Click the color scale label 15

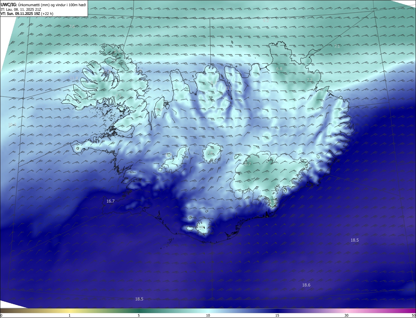[277, 316]
